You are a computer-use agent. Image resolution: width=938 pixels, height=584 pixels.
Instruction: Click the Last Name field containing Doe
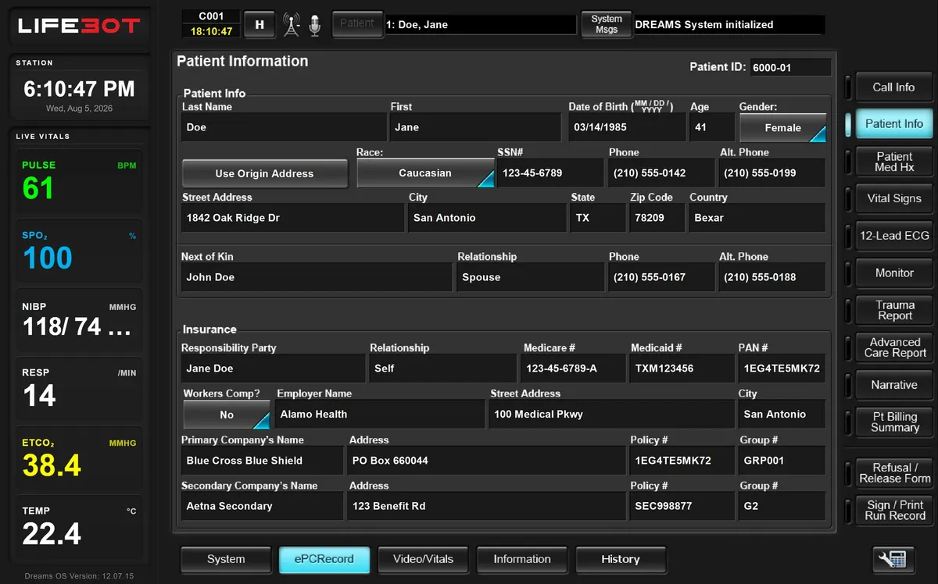tap(284, 127)
